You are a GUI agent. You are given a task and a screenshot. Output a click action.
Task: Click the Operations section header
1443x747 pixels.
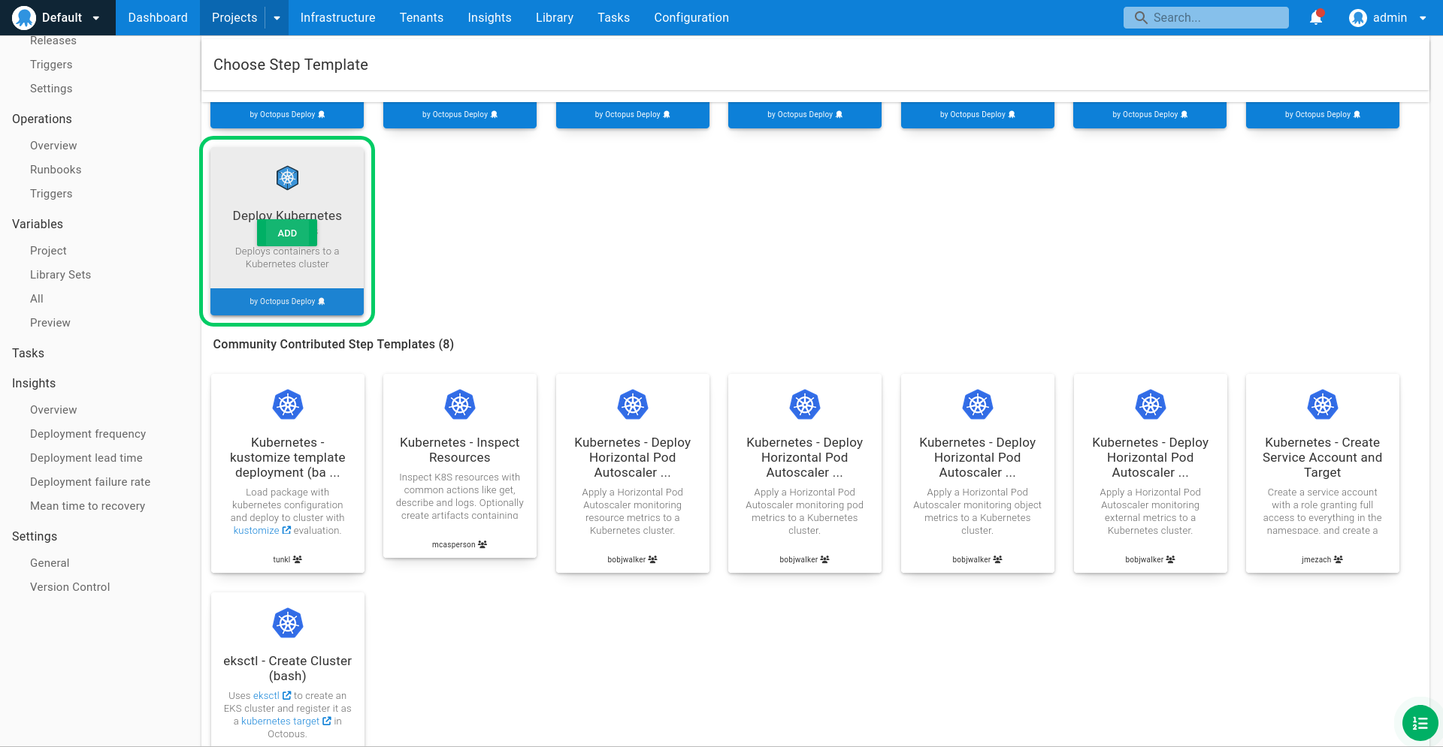coord(42,119)
